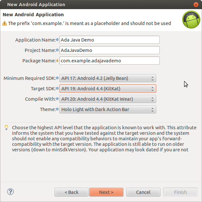Go back with the Back button
Image resolution: width=202 pixels, height=202 pixels.
click(71, 192)
